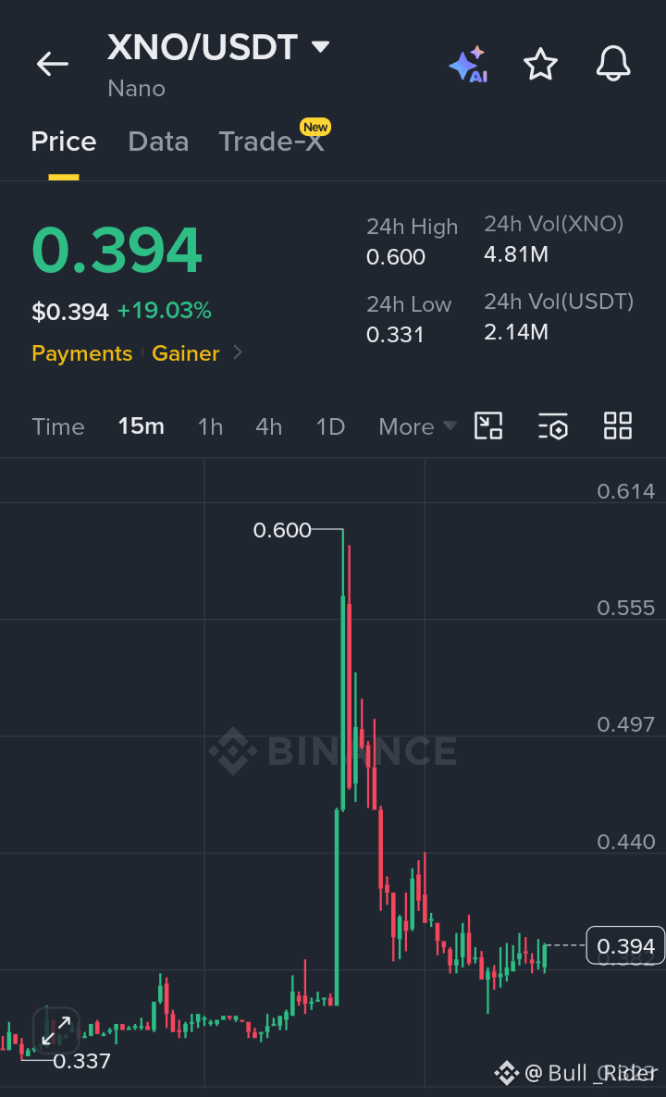The width and height of the screenshot is (666, 1097).
Task: Tap the +19.03% change value
Action: [x=165, y=311]
